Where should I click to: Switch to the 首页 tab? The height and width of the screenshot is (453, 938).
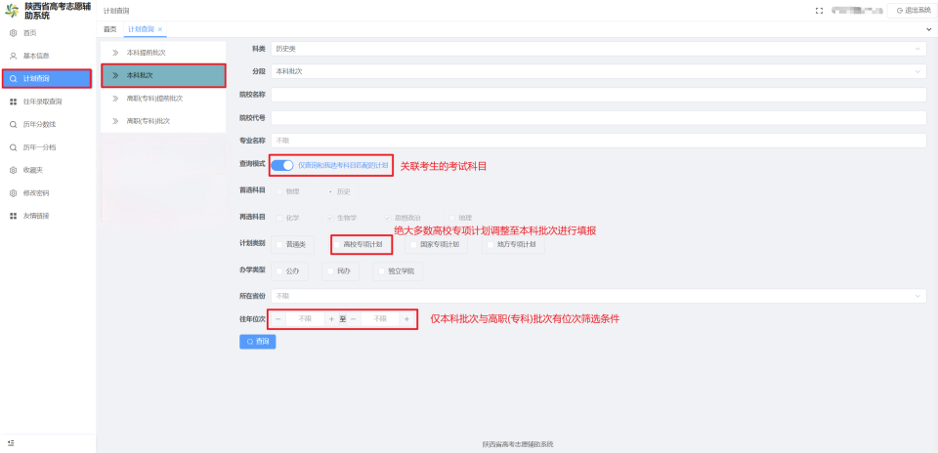click(110, 28)
